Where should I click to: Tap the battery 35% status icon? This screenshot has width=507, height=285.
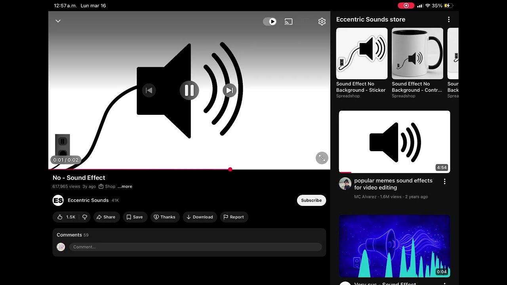442,6
